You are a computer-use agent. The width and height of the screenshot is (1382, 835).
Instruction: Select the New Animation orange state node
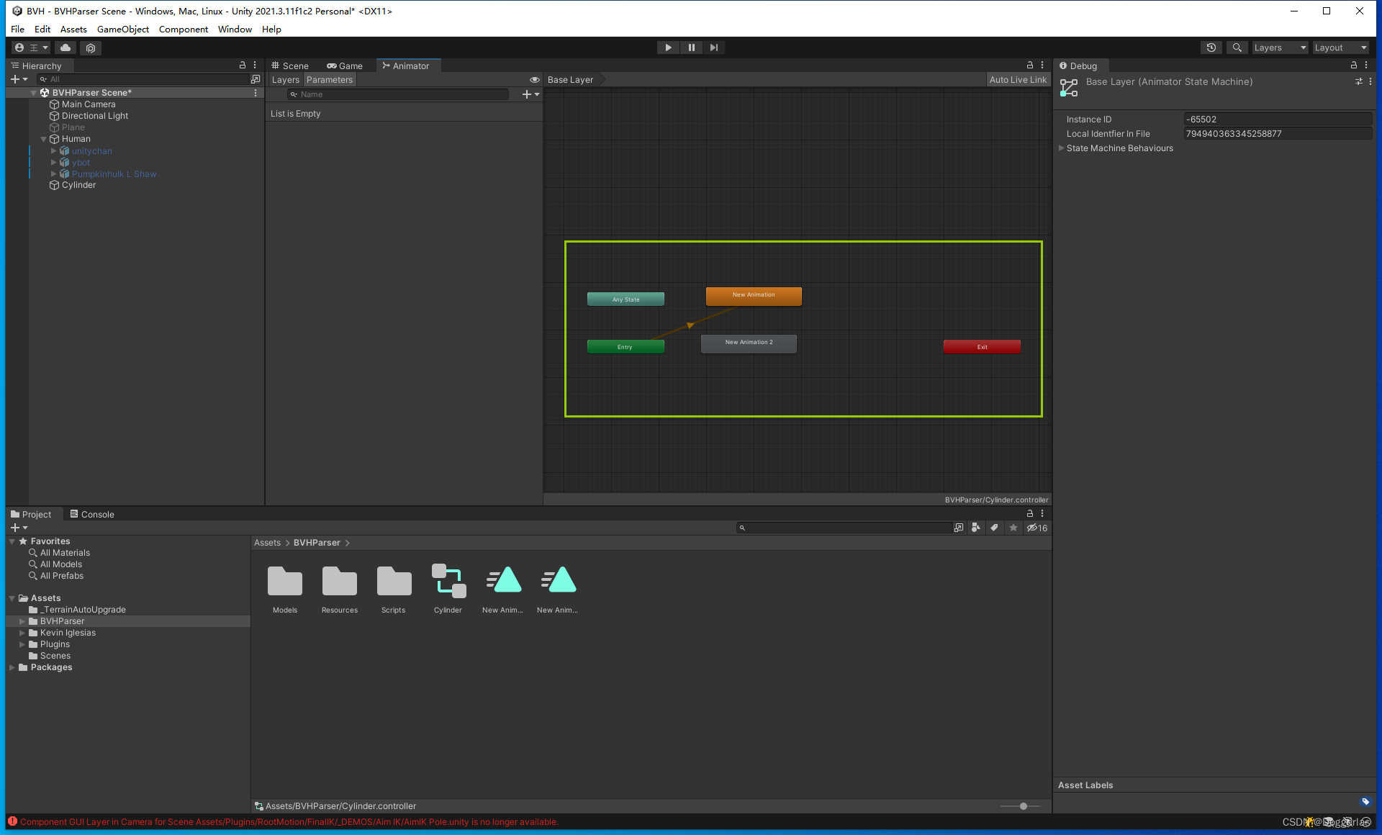753,295
